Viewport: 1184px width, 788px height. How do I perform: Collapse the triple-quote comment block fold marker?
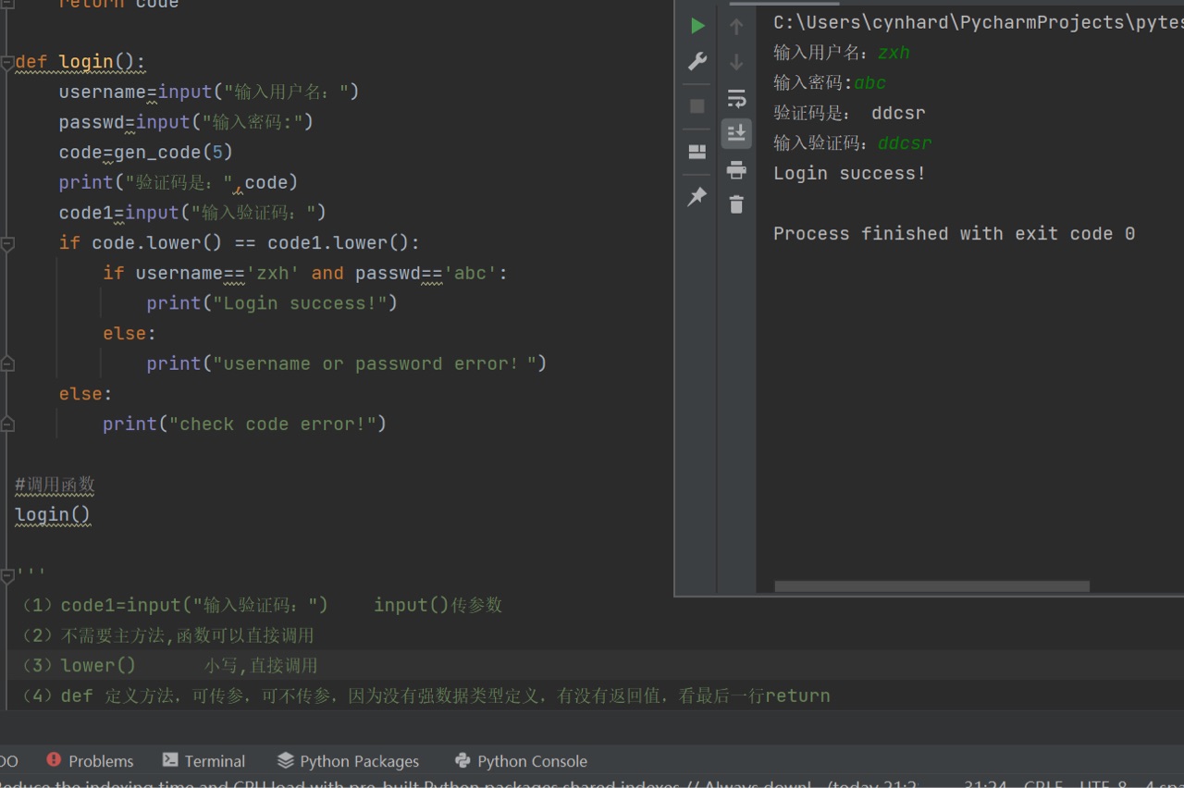(7, 576)
